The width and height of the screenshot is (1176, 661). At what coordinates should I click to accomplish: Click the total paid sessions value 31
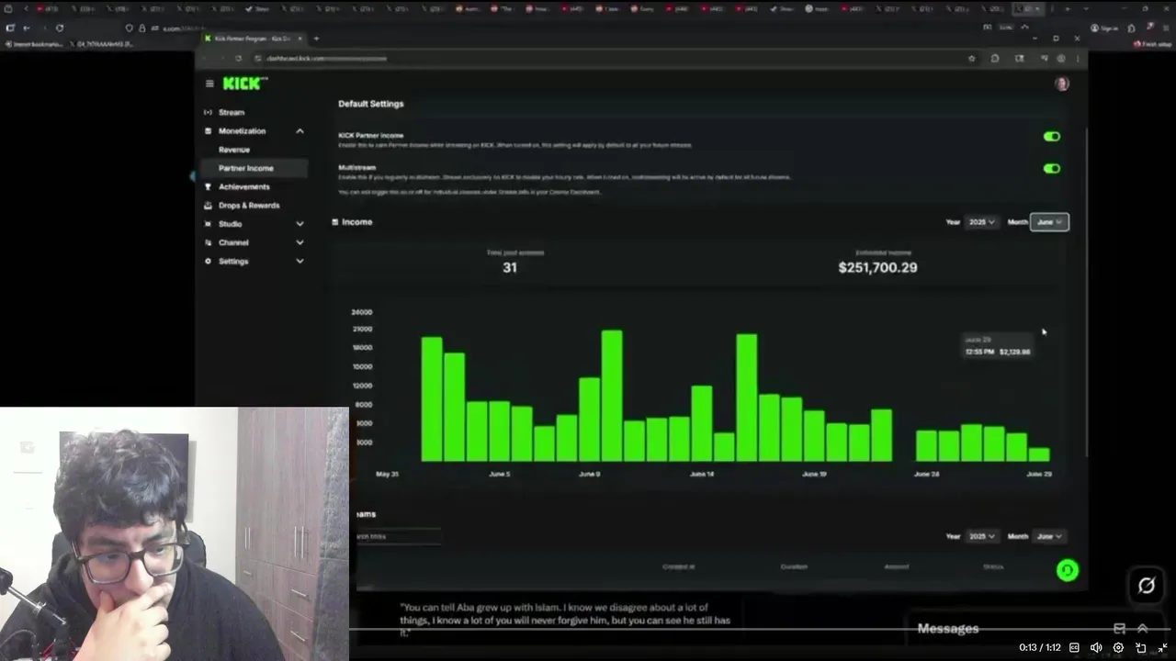click(x=510, y=267)
